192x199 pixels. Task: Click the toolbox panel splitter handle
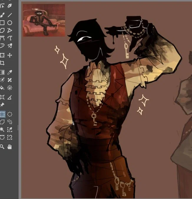18,128
